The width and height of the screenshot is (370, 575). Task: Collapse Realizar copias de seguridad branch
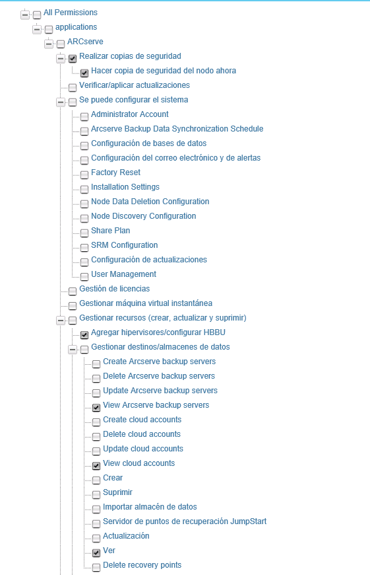point(61,58)
